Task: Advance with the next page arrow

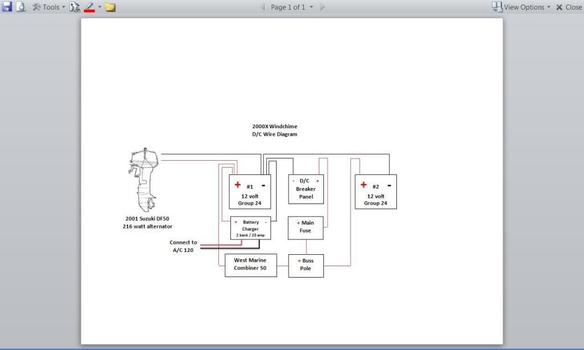Action: 322,7
